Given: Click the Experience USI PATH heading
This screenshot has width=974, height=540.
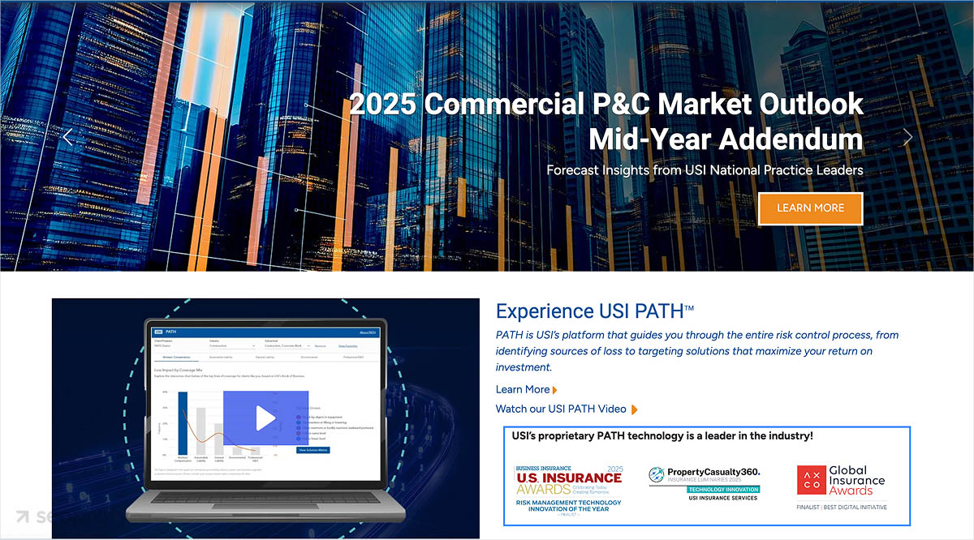Looking at the screenshot, I should [594, 311].
